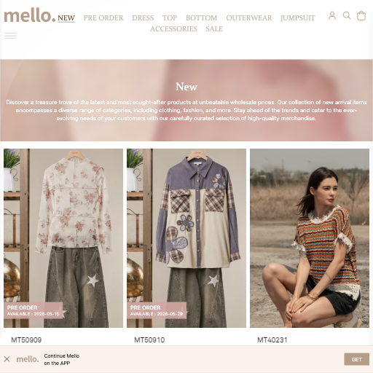Go to the DRESS category
The height and width of the screenshot is (373, 373).
click(x=143, y=18)
